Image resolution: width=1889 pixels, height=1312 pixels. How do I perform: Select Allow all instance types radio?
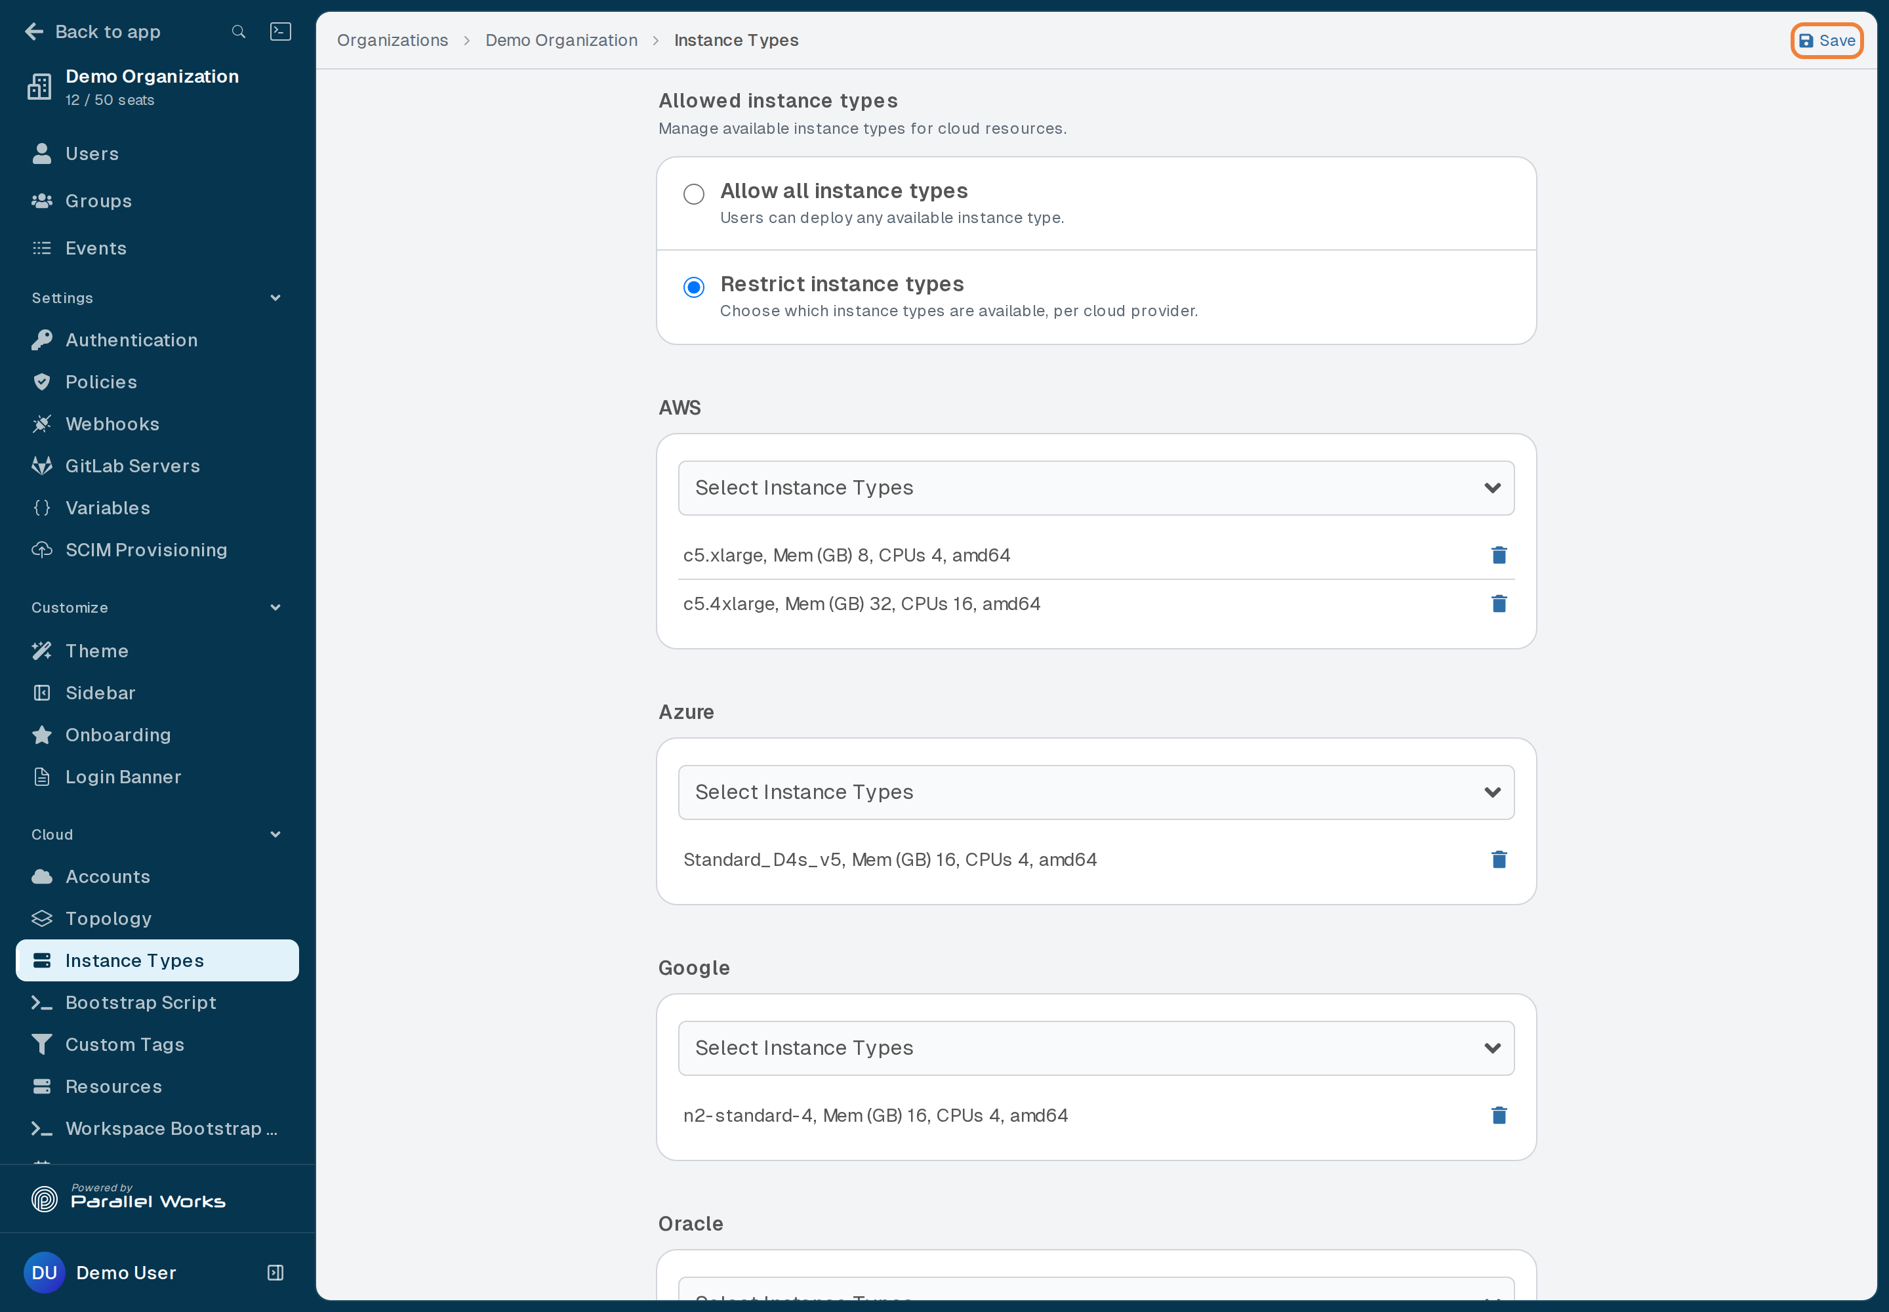point(694,194)
